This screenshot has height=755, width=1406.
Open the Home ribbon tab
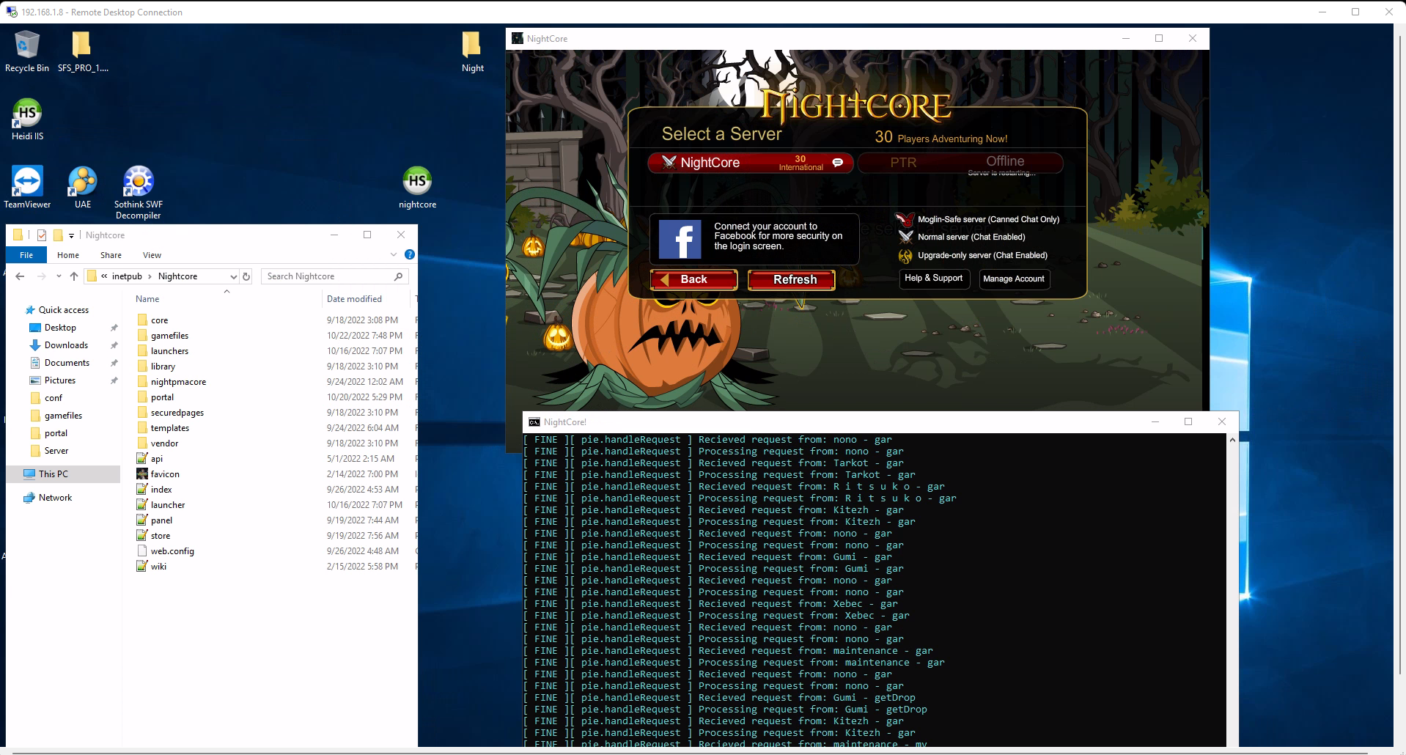68,255
